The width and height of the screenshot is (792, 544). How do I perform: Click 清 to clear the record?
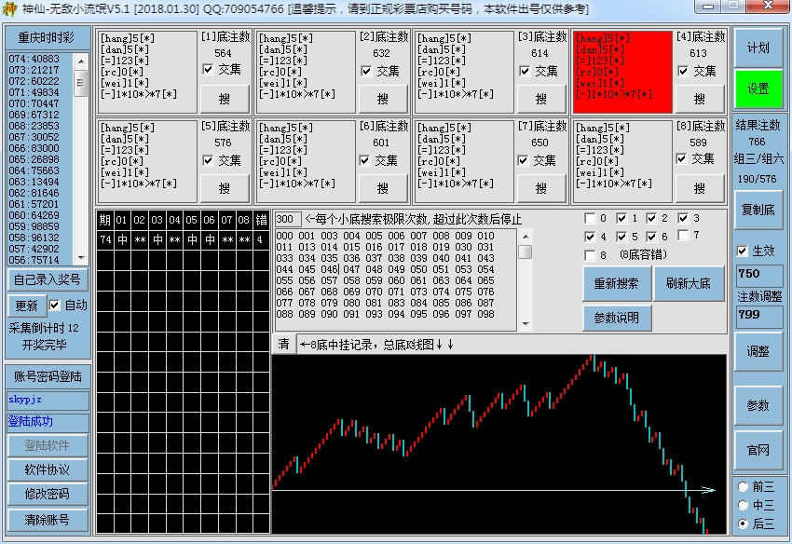[283, 344]
